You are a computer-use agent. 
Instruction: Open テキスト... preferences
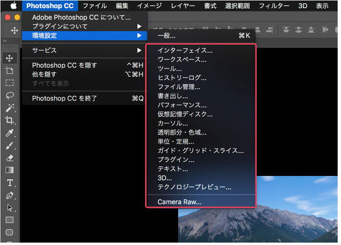point(201,169)
